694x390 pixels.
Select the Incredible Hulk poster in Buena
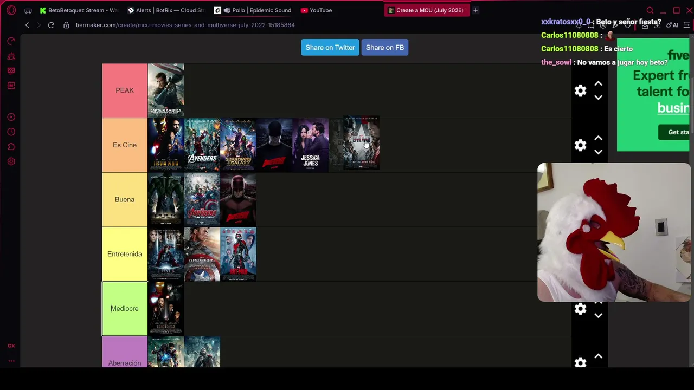click(x=166, y=199)
